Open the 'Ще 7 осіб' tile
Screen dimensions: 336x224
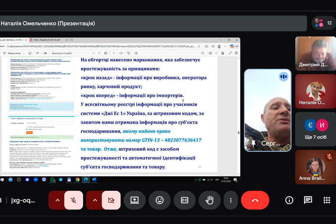pos(315,129)
